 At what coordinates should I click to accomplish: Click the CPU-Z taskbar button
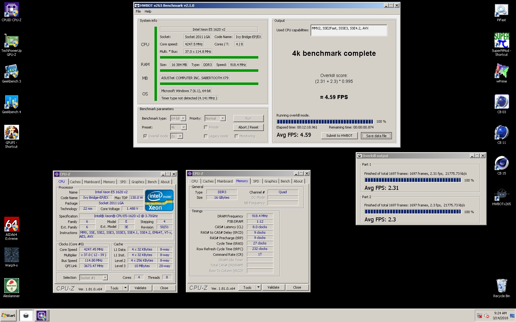click(41, 315)
